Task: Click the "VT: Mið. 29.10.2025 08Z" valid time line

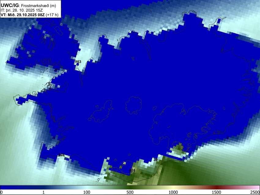Action: (29, 15)
